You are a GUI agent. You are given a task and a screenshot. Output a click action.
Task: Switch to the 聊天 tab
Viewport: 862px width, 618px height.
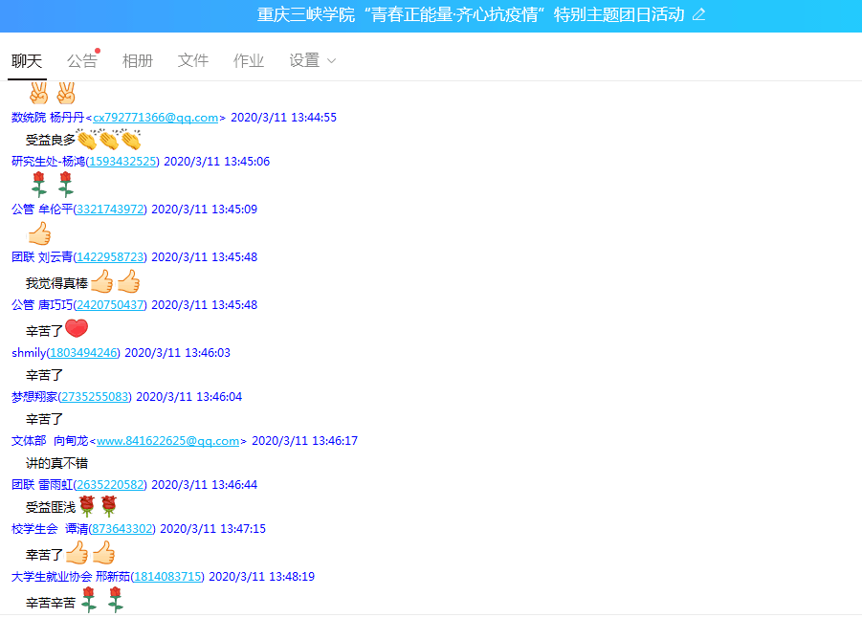pos(27,60)
